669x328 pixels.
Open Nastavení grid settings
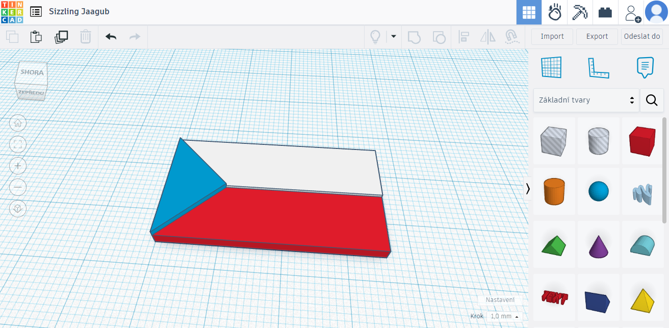pyautogui.click(x=500, y=300)
